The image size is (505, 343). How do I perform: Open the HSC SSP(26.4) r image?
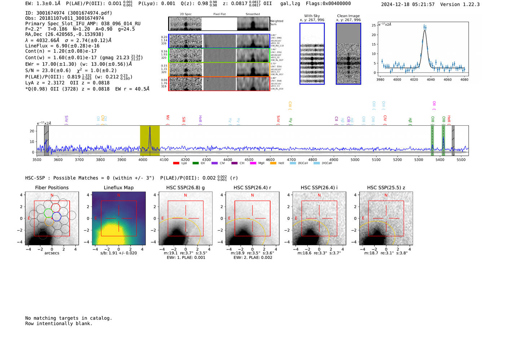[x=252, y=218]
